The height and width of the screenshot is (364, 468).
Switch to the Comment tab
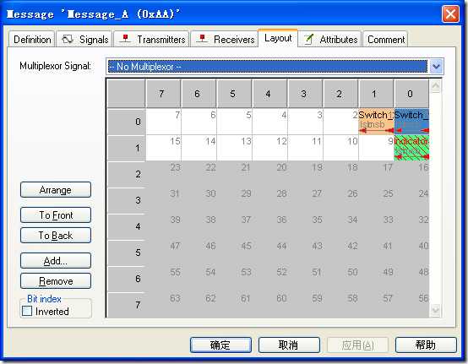coord(385,39)
